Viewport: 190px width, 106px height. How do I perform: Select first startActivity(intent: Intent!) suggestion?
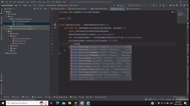(x=101, y=47)
